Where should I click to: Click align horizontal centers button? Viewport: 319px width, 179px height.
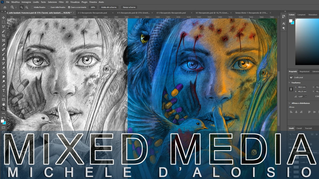(x=296, y=112)
